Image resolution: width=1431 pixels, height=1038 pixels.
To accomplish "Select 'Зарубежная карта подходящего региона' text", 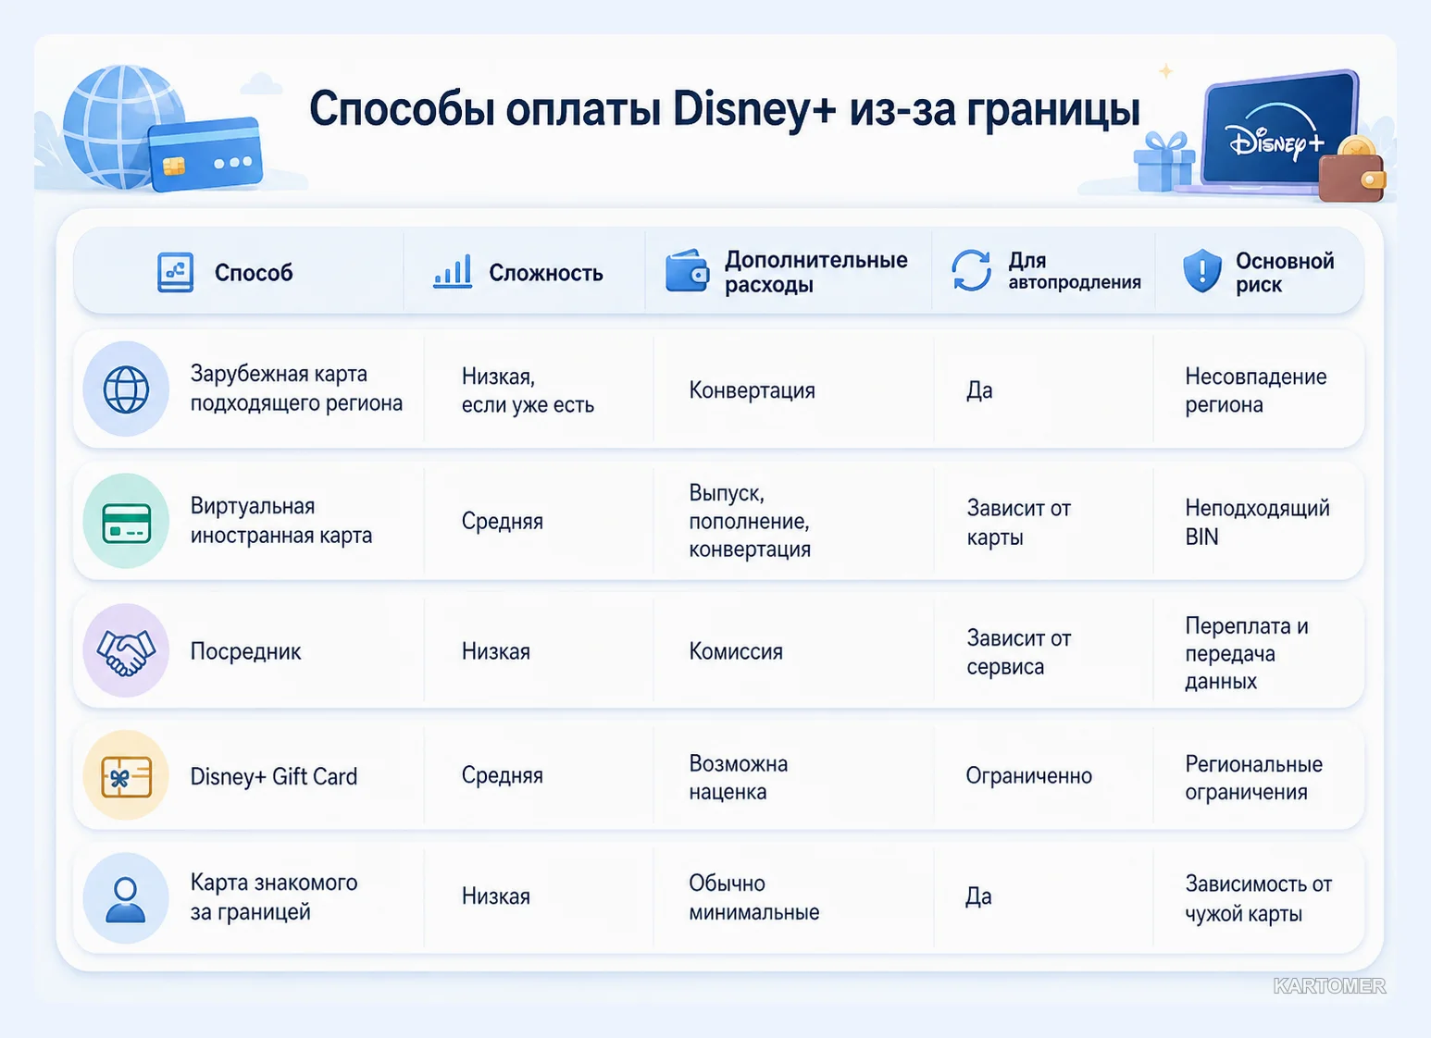I will [296, 389].
